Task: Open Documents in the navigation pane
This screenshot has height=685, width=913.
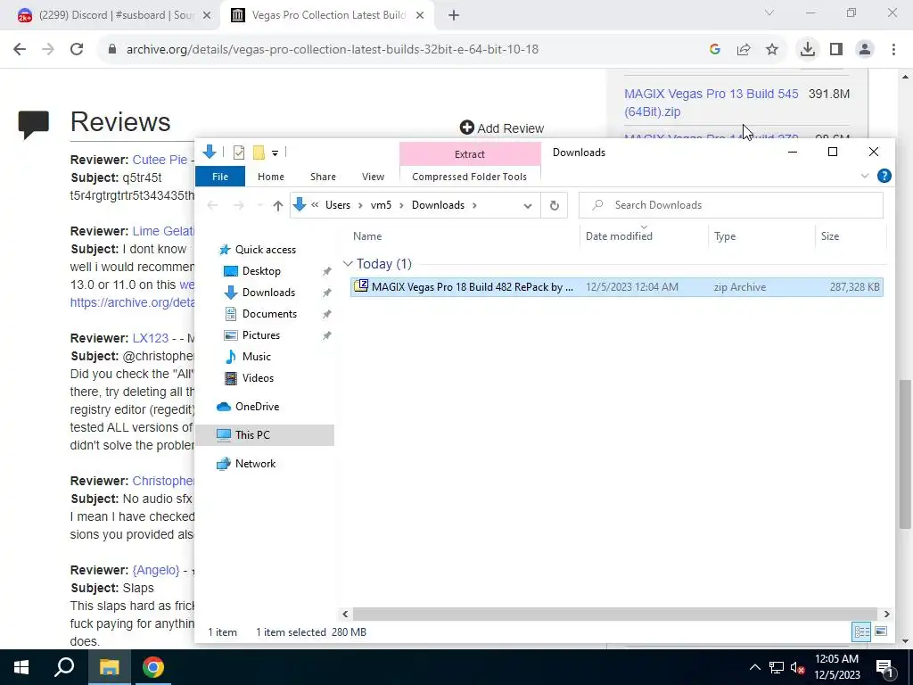Action: pyautogui.click(x=269, y=314)
